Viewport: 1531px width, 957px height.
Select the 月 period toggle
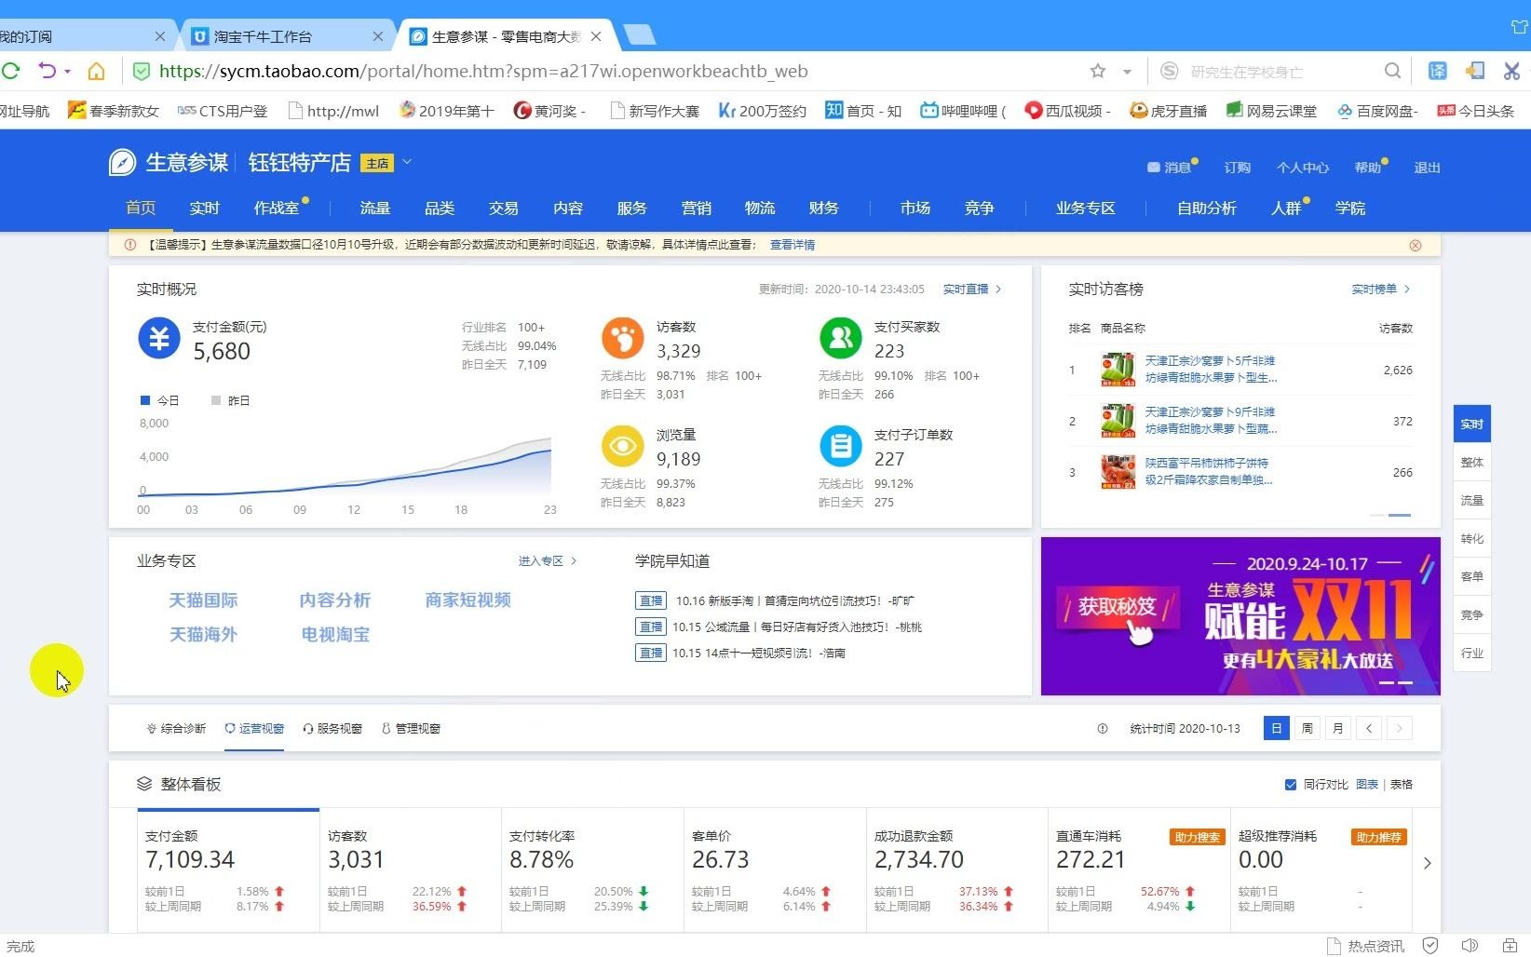point(1338,729)
